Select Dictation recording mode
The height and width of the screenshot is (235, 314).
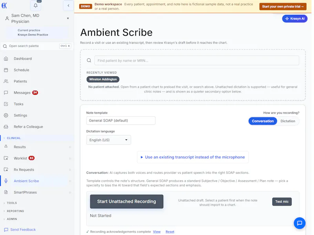coord(288,121)
